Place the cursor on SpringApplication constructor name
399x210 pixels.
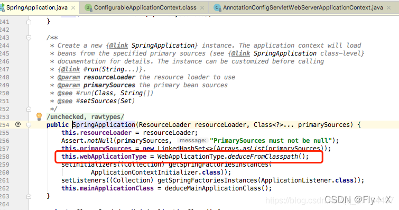104,125
